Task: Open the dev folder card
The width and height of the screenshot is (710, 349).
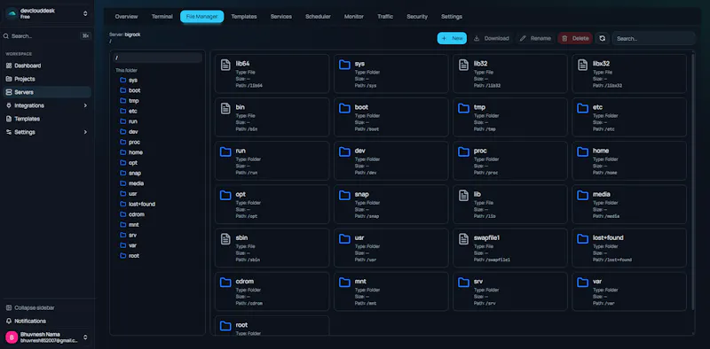Action: pos(391,160)
